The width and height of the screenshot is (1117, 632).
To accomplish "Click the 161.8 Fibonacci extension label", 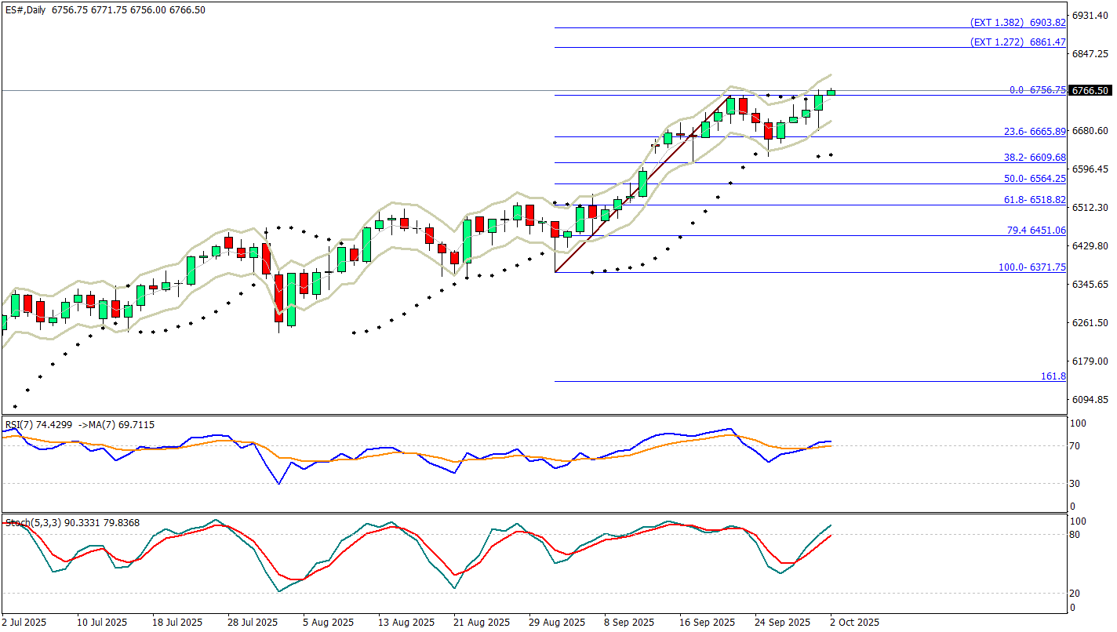I will [x=1053, y=377].
